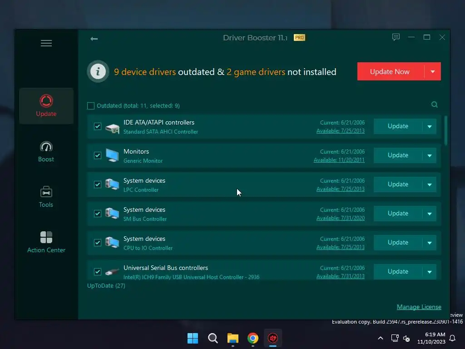Open File Explorer from taskbar
465x349 pixels.
coord(233,338)
